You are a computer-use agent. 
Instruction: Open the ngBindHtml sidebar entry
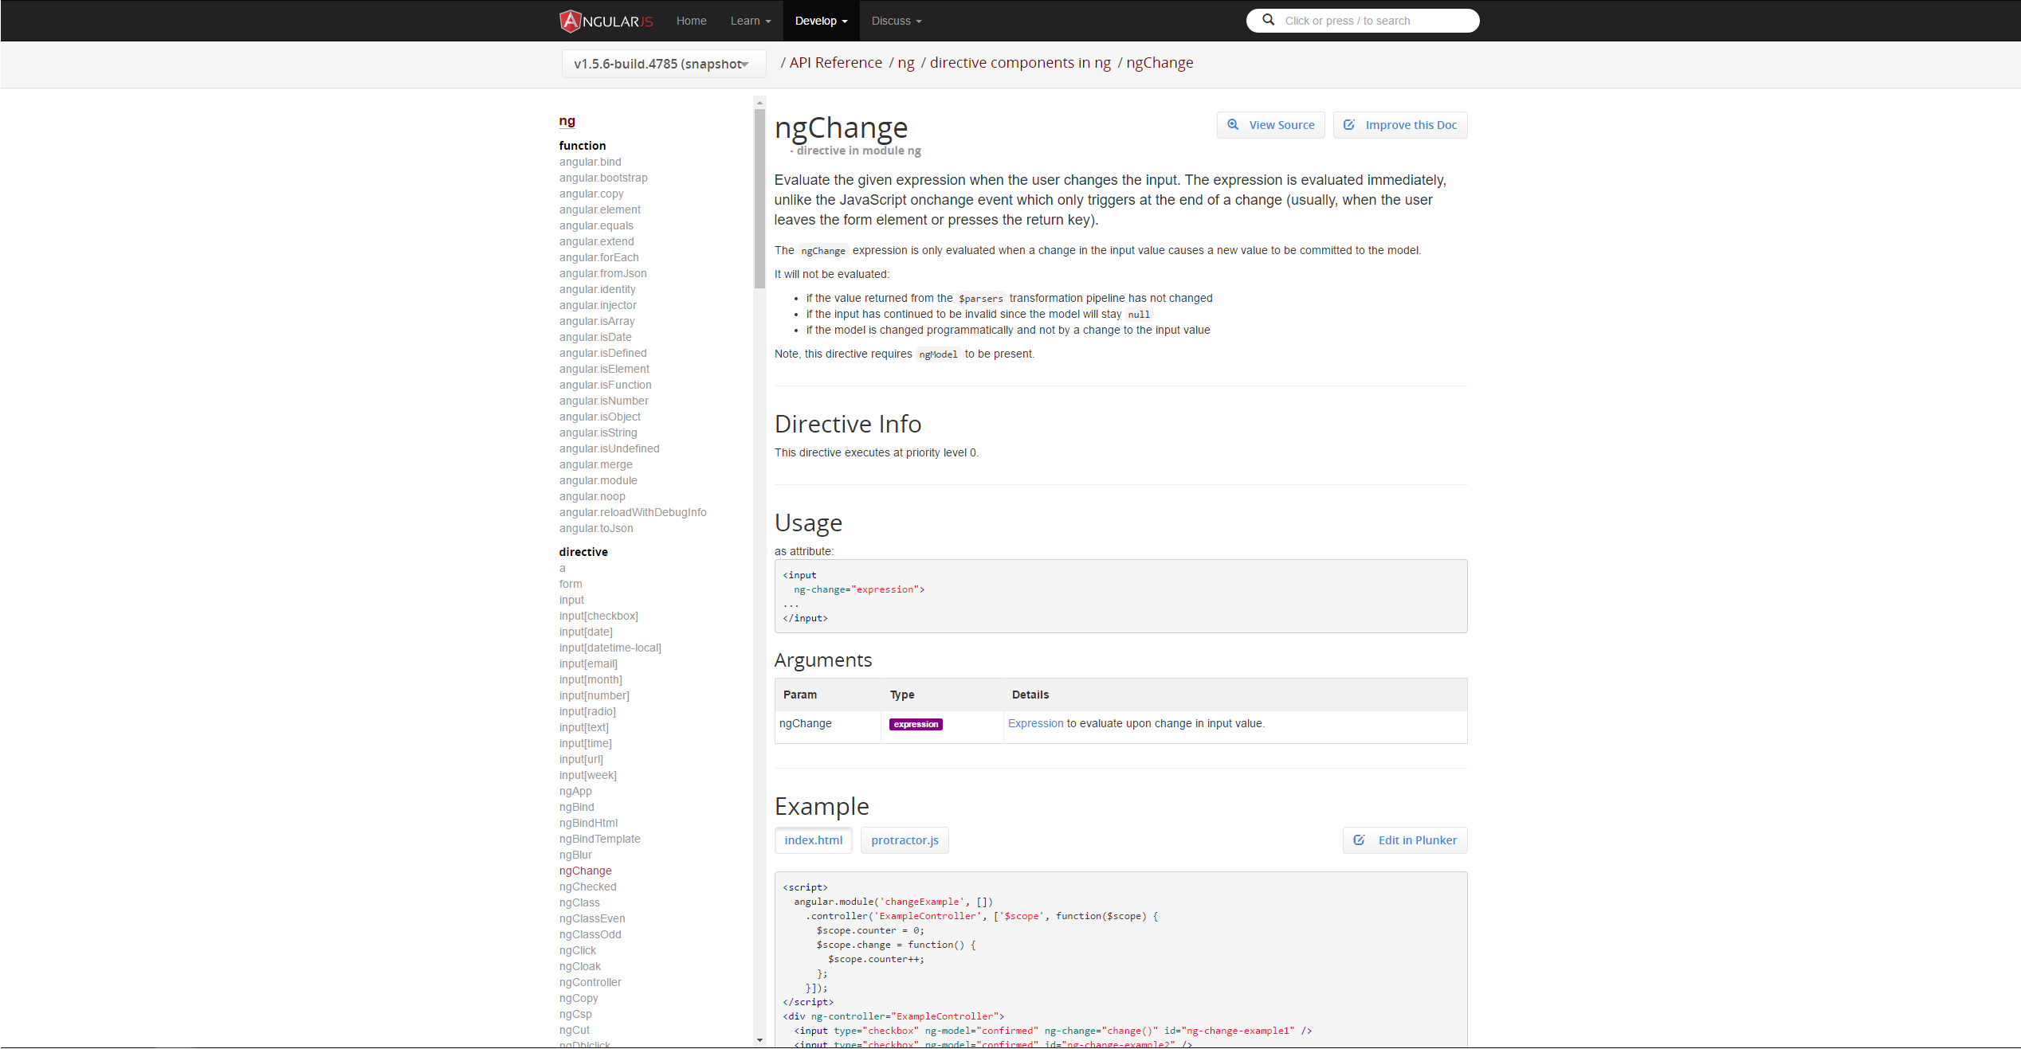coord(588,823)
